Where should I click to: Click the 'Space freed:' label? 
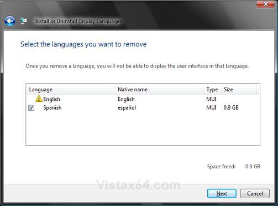[221, 167]
